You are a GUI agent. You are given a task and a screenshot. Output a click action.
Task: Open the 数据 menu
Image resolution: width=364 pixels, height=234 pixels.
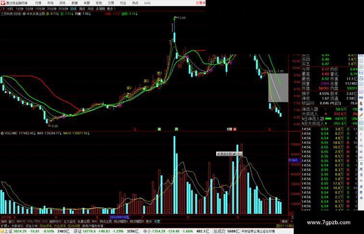click(x=75, y=3)
